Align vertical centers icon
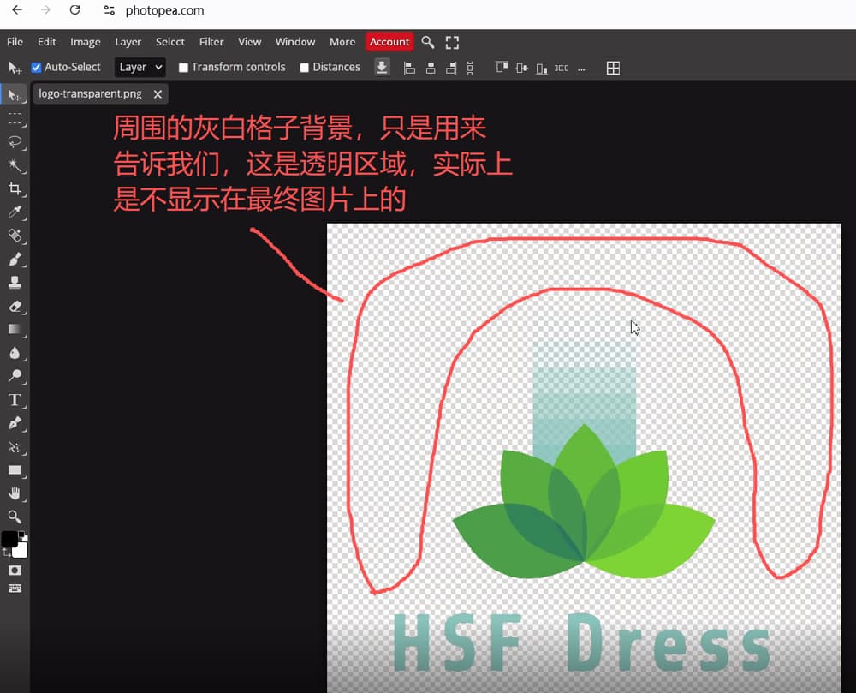The image size is (856, 693). coord(521,69)
